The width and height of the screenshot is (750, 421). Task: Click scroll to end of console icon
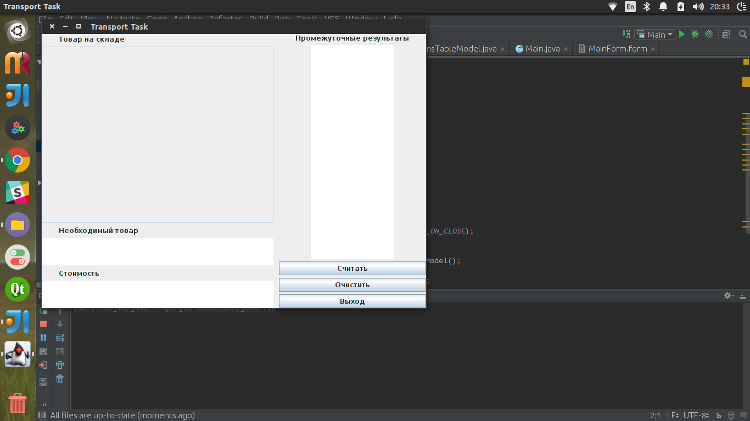60,351
